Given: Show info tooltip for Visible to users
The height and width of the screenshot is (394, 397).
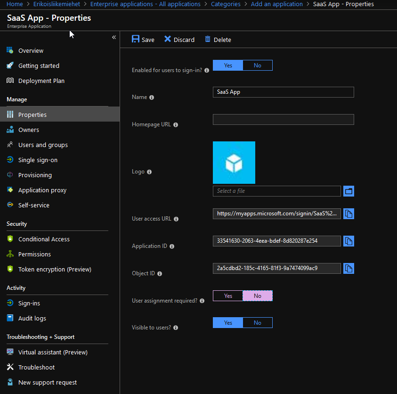Looking at the screenshot, I should [x=176, y=328].
